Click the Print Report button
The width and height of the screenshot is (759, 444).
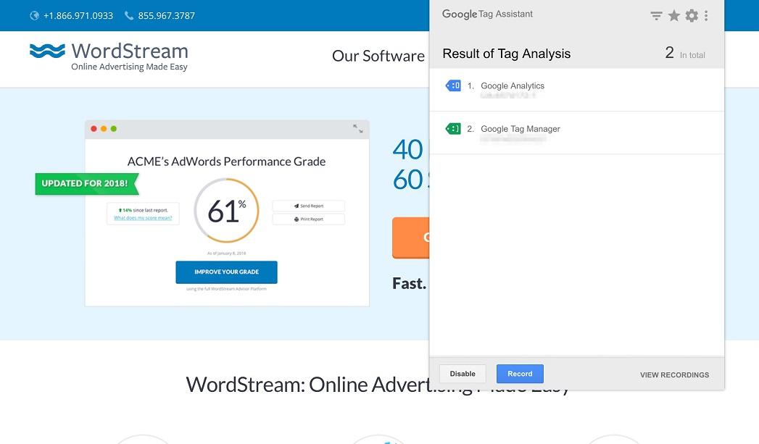click(x=308, y=219)
